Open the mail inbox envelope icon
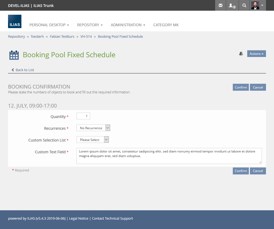 pos(220,5)
